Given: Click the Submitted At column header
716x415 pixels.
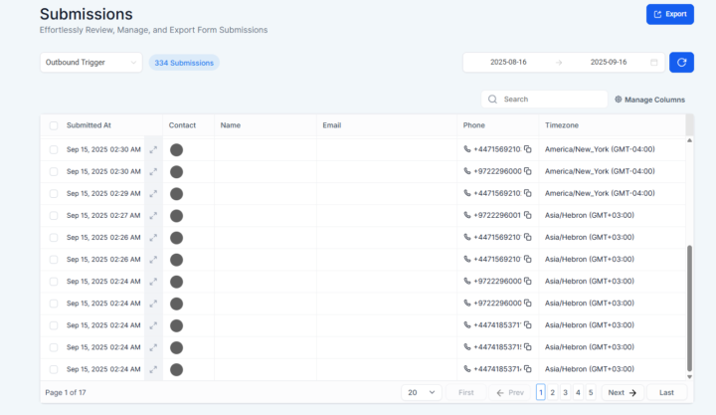Looking at the screenshot, I should click(89, 125).
